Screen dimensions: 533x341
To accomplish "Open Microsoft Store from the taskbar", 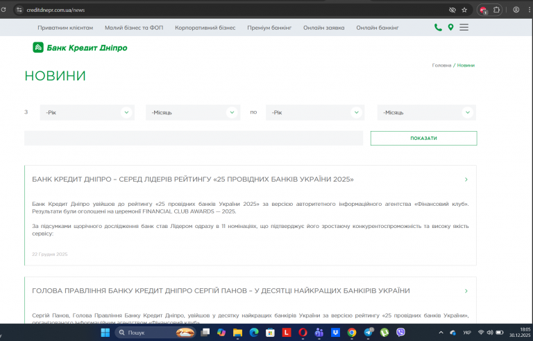I will 270,333.
